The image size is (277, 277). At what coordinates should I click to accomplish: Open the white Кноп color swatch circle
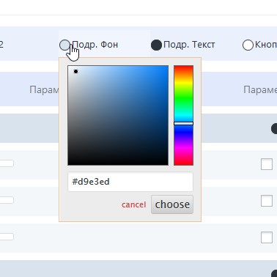248,45
